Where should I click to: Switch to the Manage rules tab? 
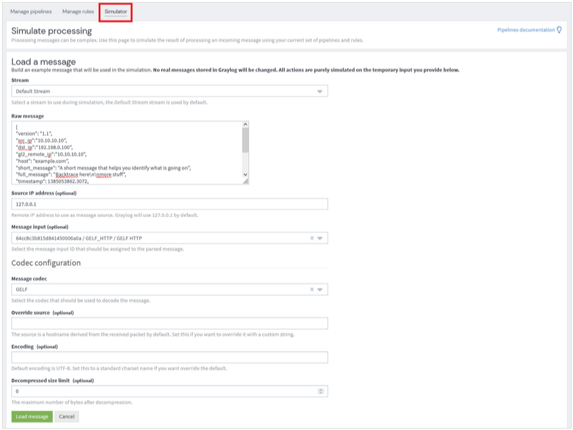(78, 11)
